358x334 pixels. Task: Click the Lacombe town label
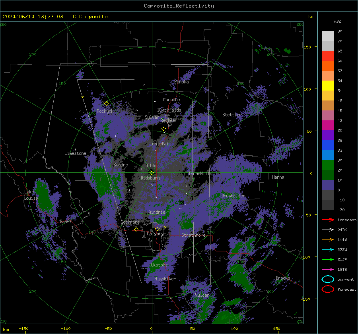[171, 100]
